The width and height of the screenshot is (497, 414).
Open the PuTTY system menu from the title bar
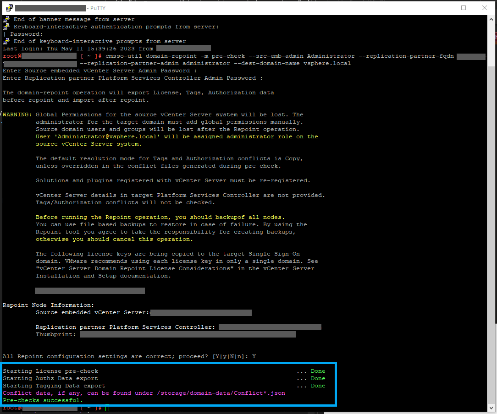[9, 7]
